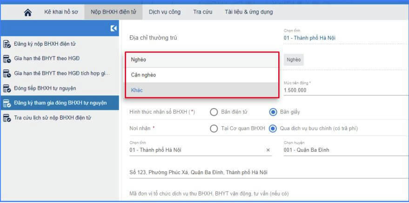Click the Hình thức nhận sổ BHXH label
Image resolution: width=409 pixels, height=203 pixels.
pos(162,112)
